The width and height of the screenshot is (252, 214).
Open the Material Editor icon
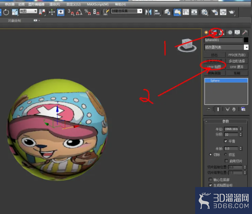[x=204, y=12]
